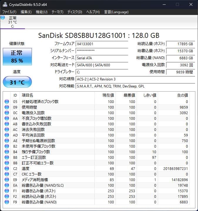
Task: Click the status orb of row E9 メディア消耗指標
Action: pyautogui.click(x=7, y=180)
